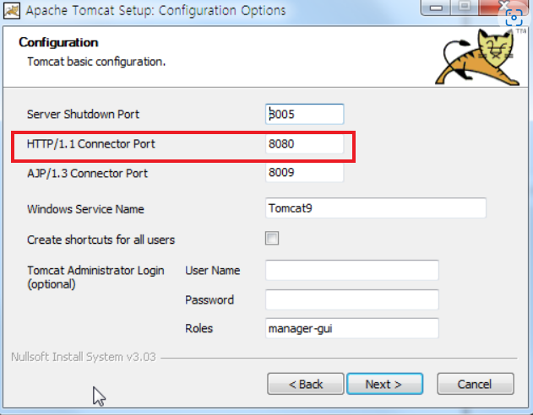The width and height of the screenshot is (533, 415).
Task: Click 'Tomcat Administrator Login (optional)' text
Action: tap(95, 278)
